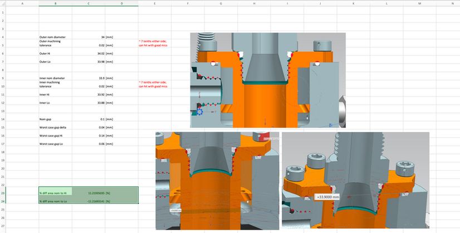Click the value 34 for outer nominal diameter
Image resolution: width=460 pixels, height=233 pixels.
(89, 37)
